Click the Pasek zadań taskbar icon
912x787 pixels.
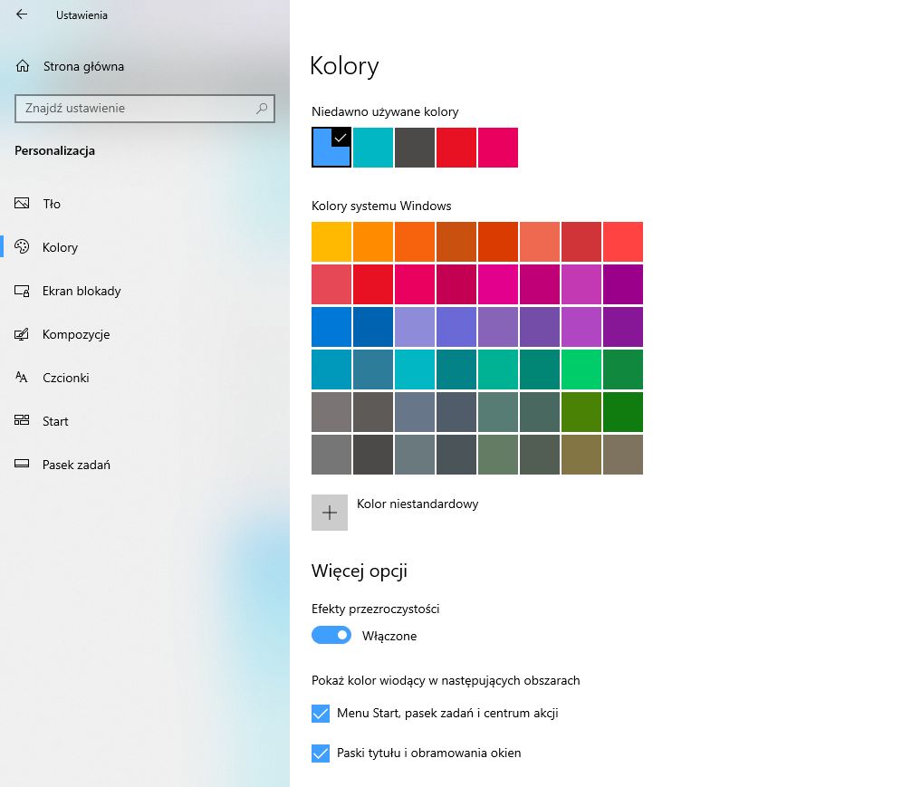[x=22, y=465]
